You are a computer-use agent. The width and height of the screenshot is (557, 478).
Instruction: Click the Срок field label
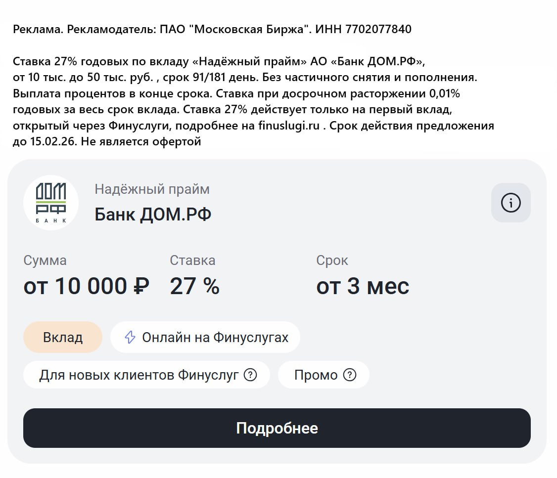click(332, 261)
